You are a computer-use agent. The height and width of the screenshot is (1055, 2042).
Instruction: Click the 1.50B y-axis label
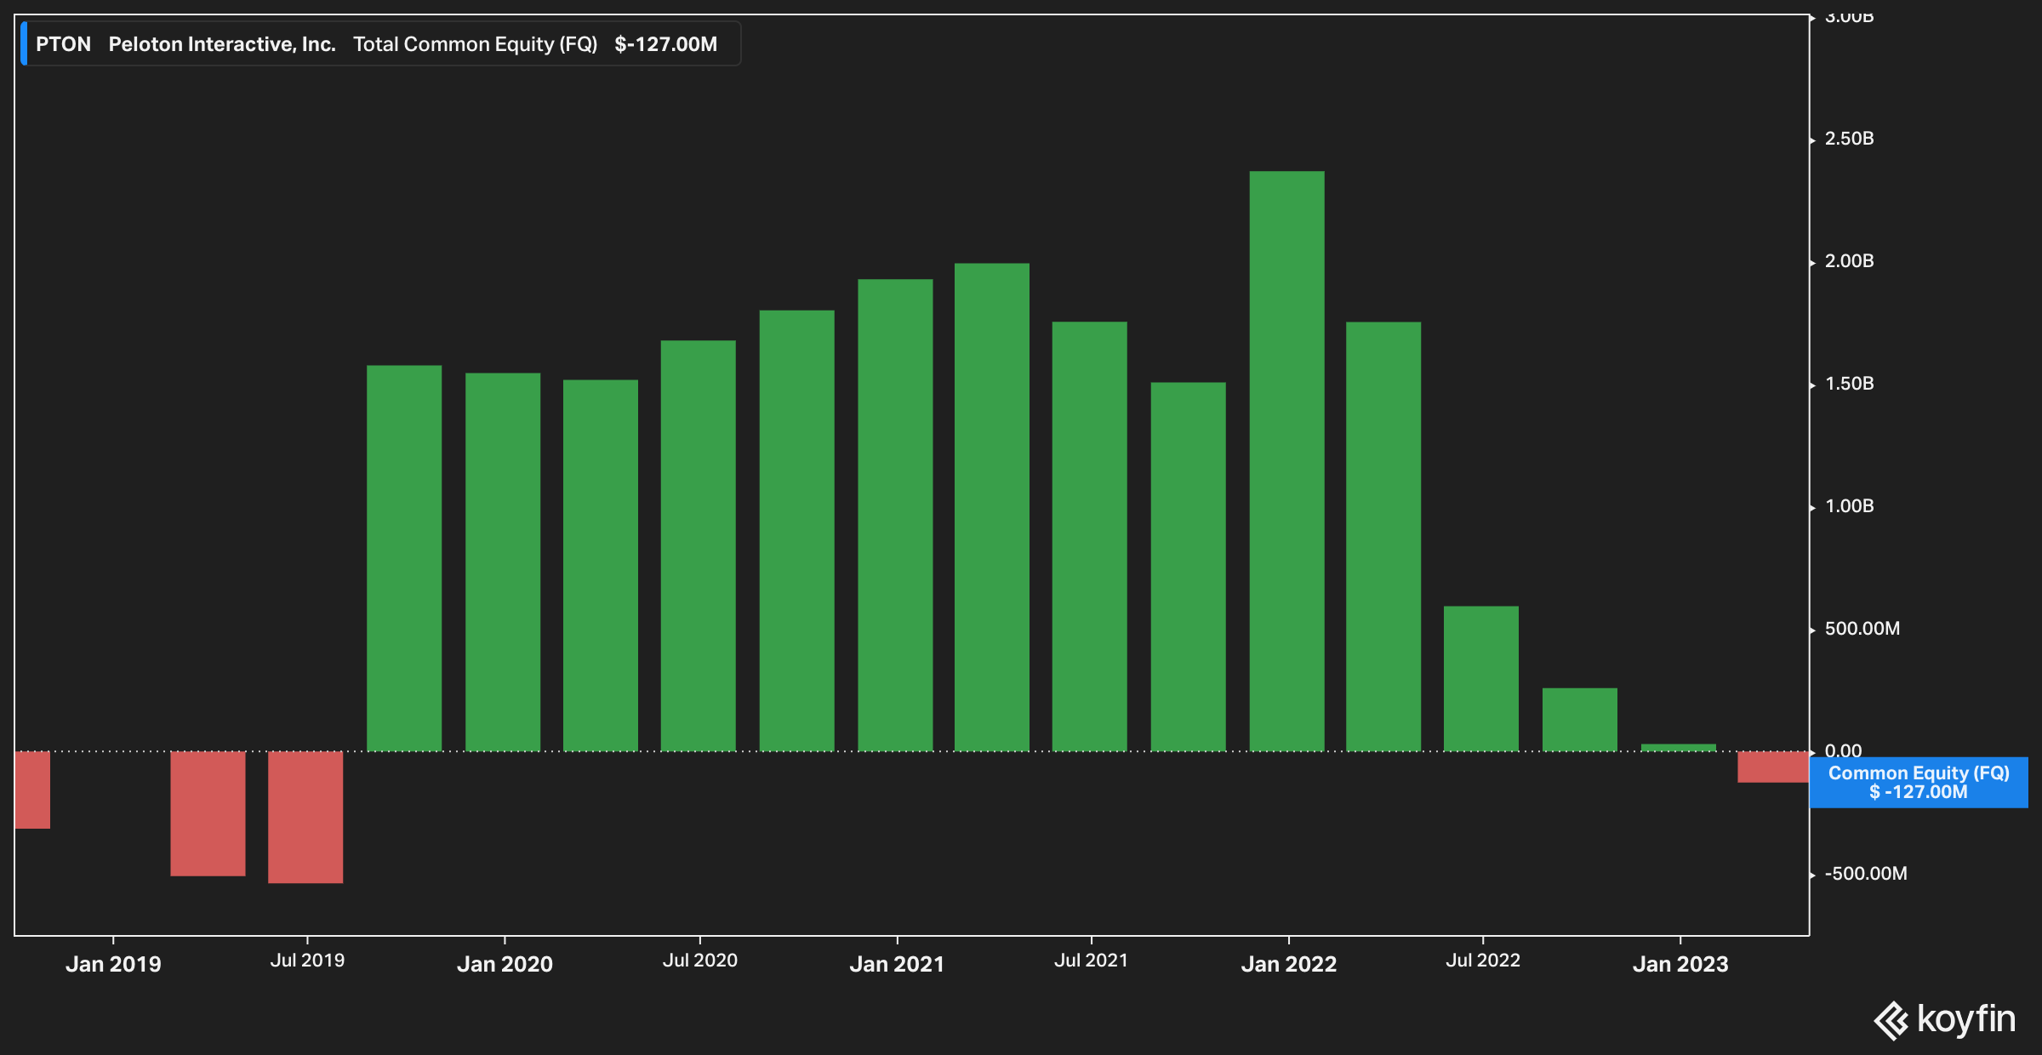pos(1849,384)
